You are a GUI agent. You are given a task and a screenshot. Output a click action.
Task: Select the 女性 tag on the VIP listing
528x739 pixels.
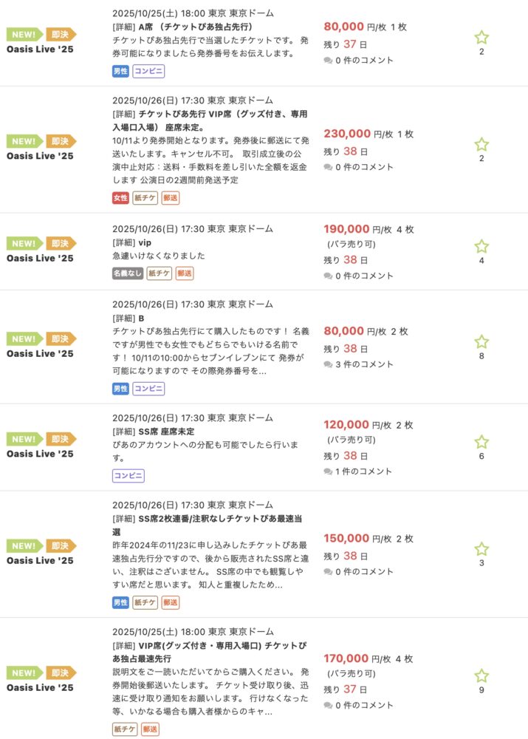[x=120, y=197]
